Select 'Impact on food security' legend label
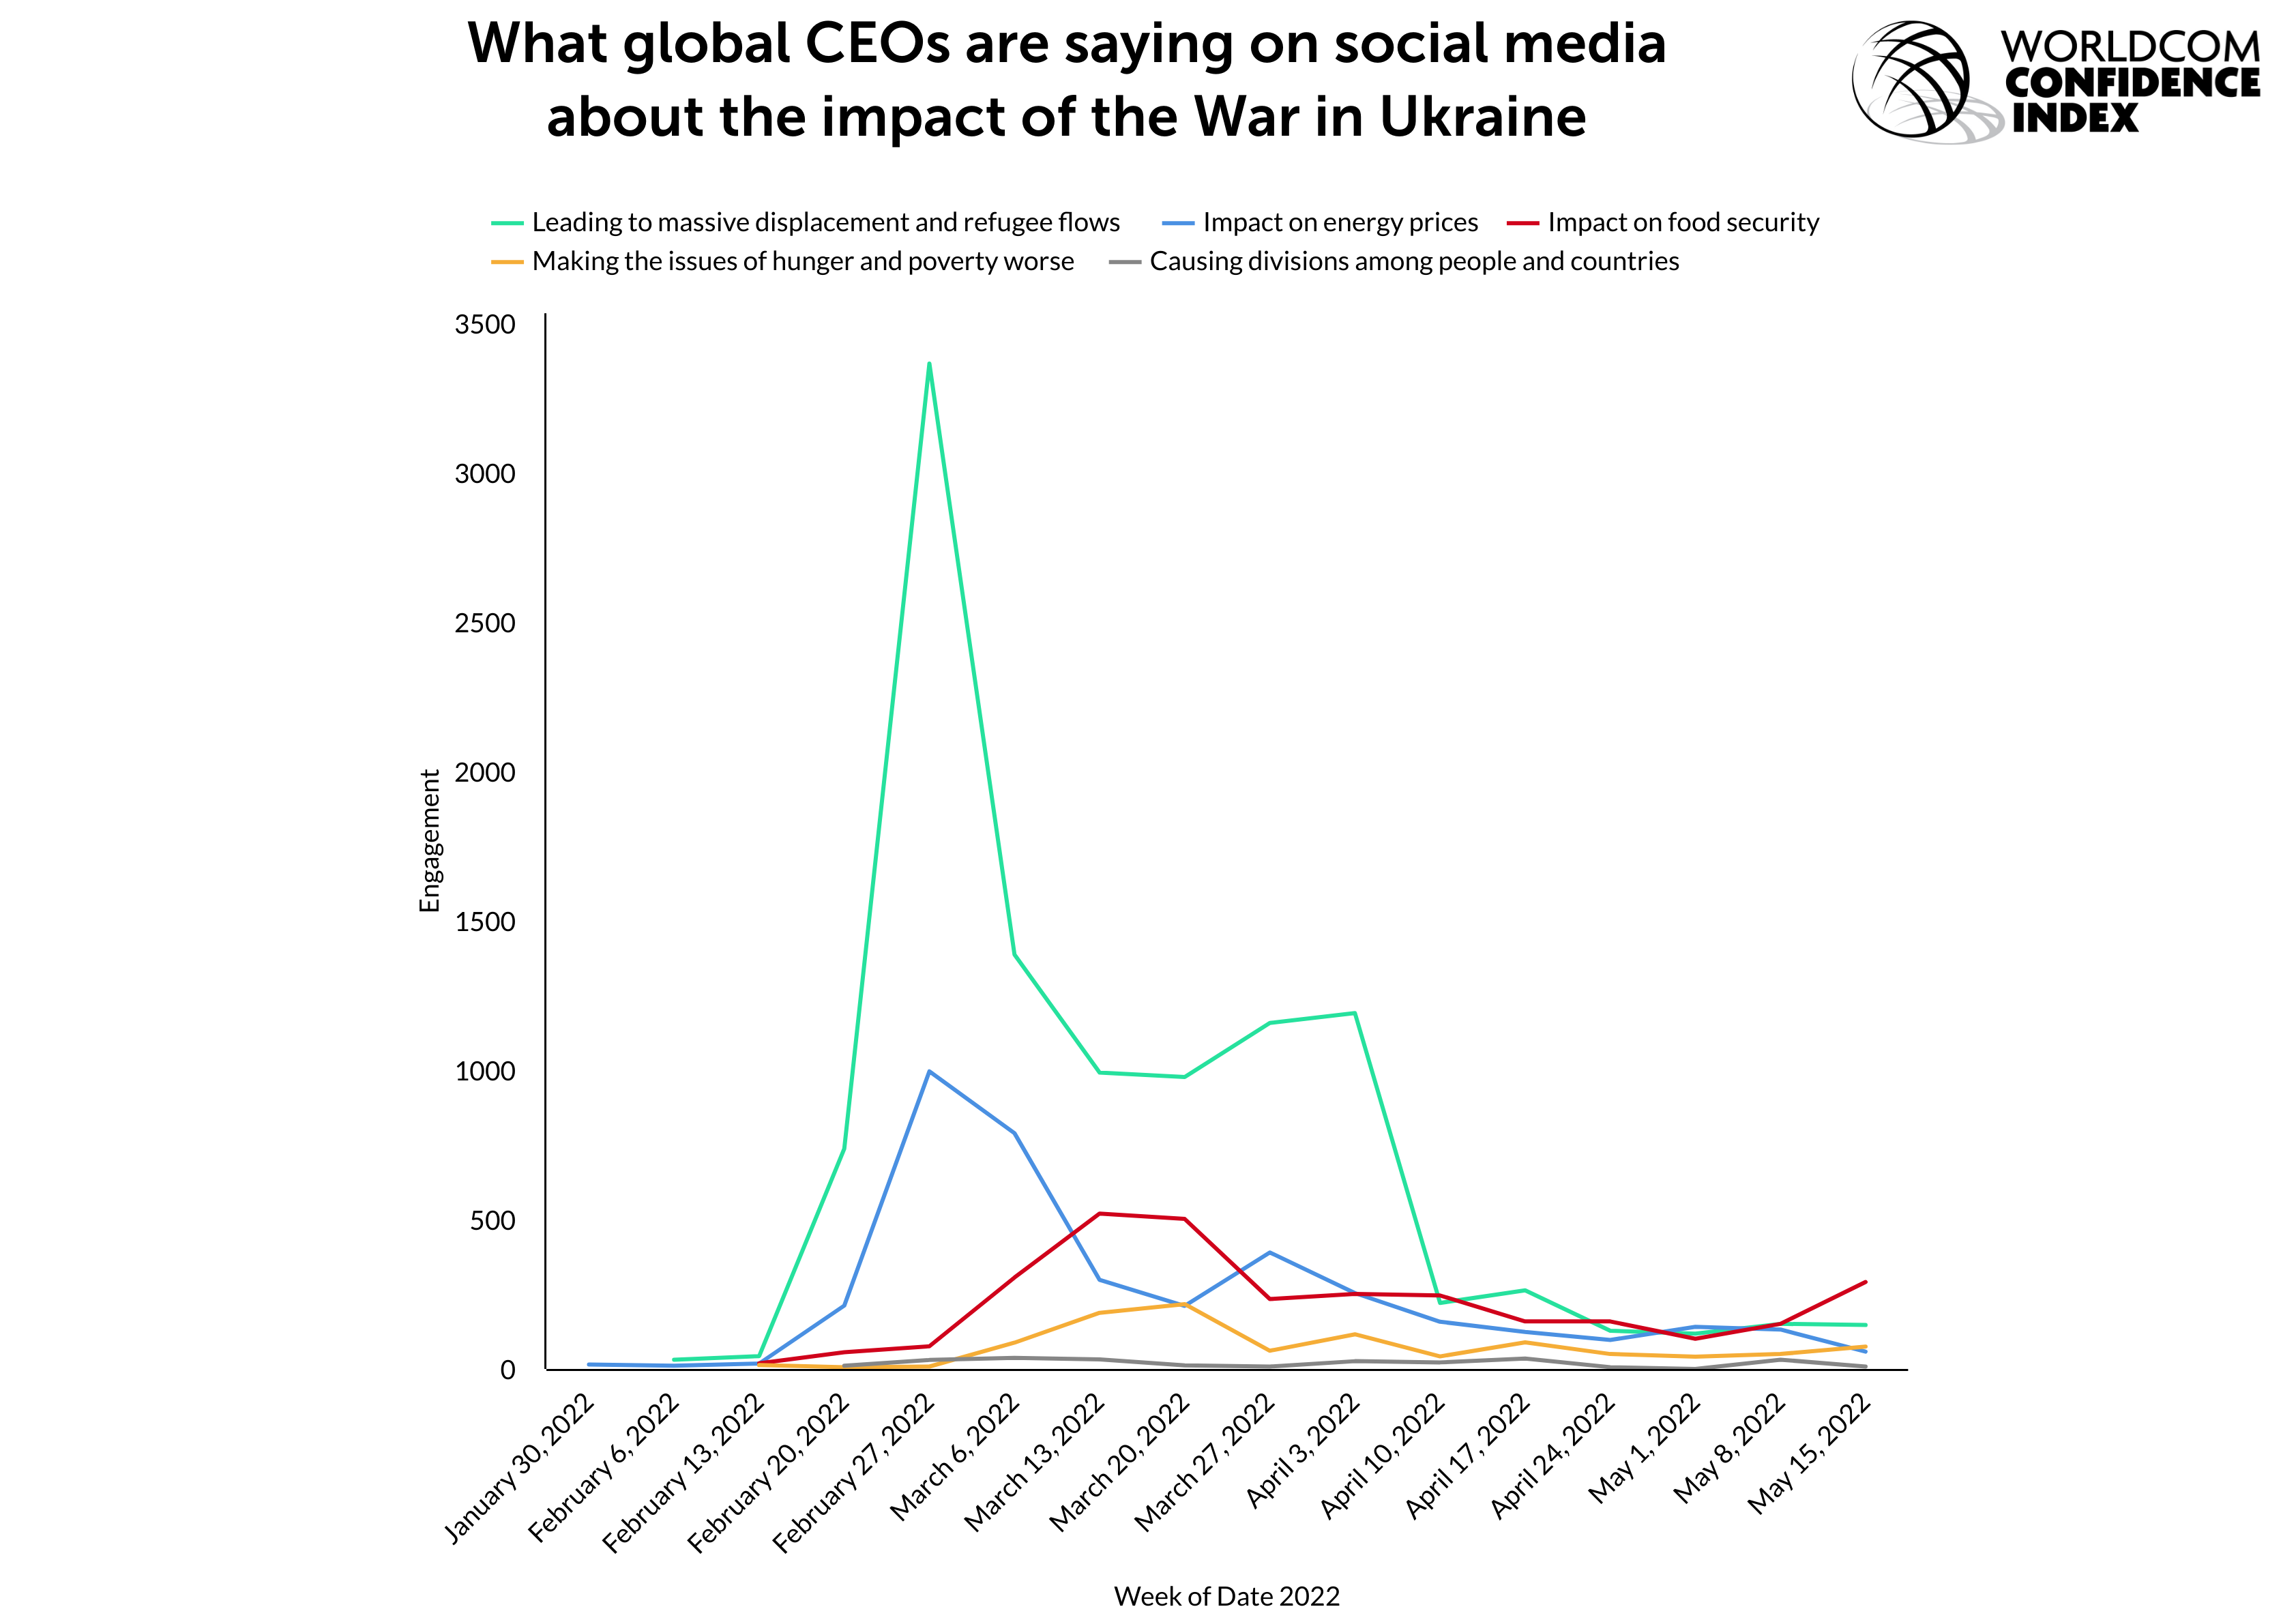This screenshot has width=2296, height=1622. point(1683,222)
